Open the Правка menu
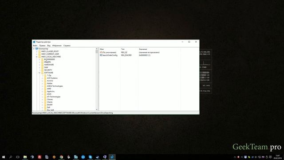Image resolution: width=284 pixels, height=160 pixels. (x=42, y=45)
